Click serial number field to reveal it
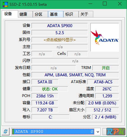Screen dimensions: 127x137 pyautogui.click(x=60, y=40)
